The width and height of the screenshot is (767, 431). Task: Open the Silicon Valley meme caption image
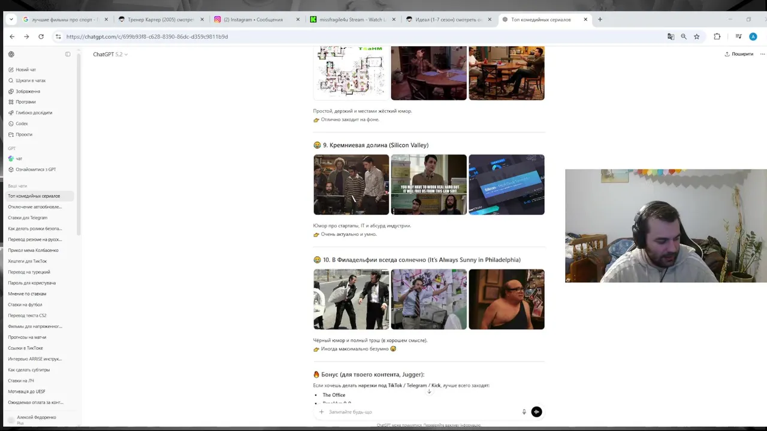tap(428, 184)
